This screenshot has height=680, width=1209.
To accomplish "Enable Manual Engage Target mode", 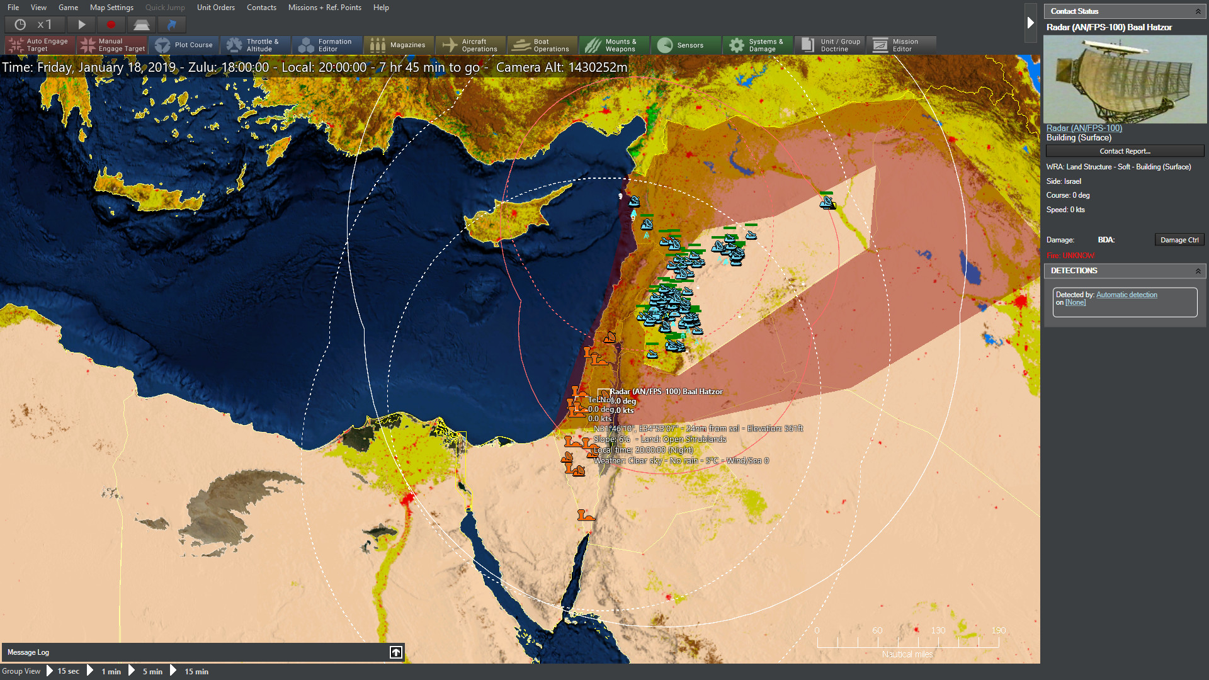I will [x=112, y=45].
